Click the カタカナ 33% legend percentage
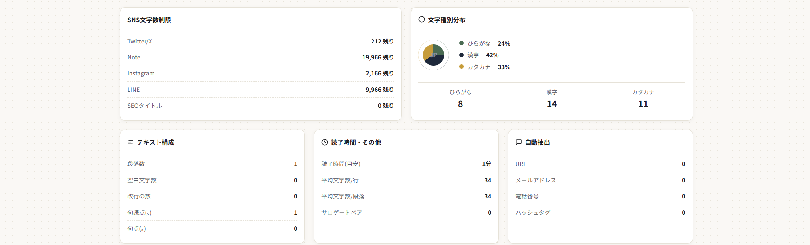This screenshot has height=245, width=810. 504,67
